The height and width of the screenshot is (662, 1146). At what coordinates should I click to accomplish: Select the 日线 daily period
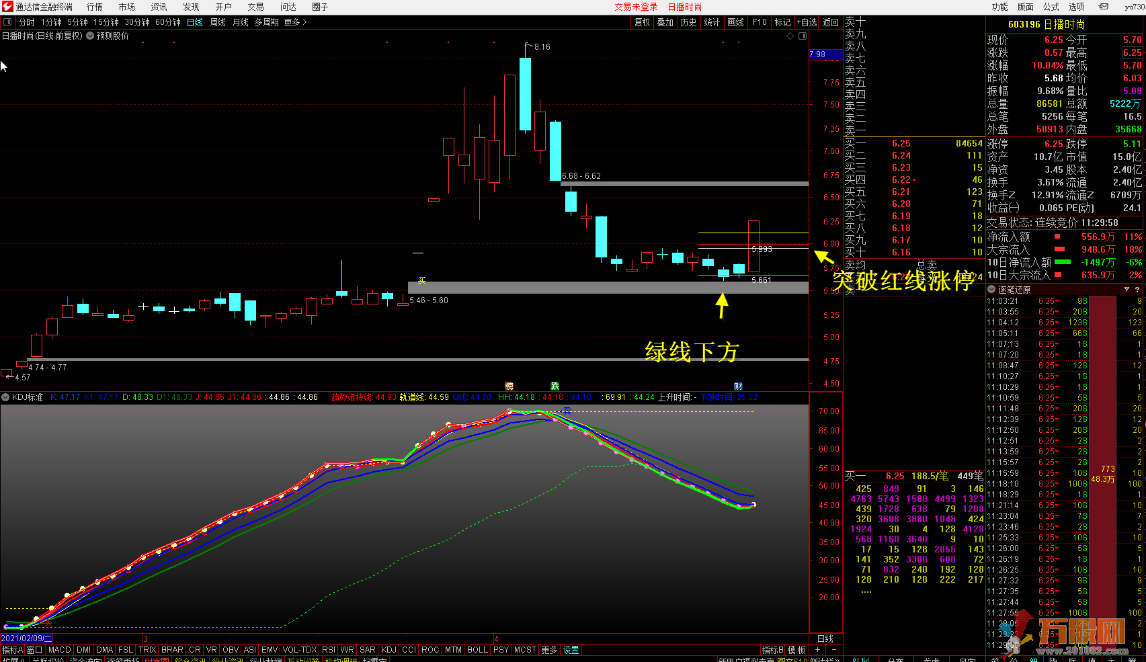[x=195, y=22]
